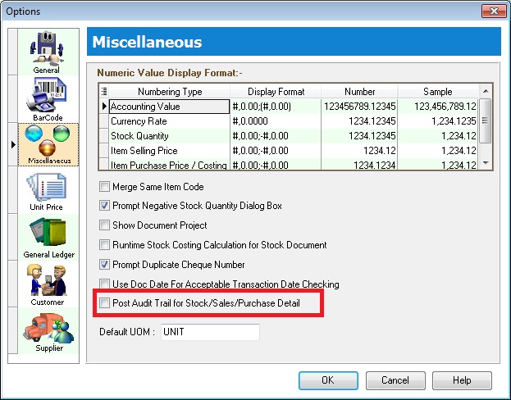Enable Merge Same Item Code checkbox

104,187
